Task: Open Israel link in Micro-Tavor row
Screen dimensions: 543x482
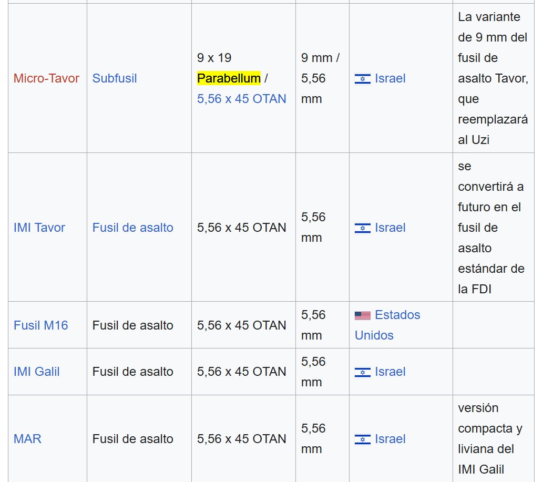Action: pyautogui.click(x=390, y=78)
